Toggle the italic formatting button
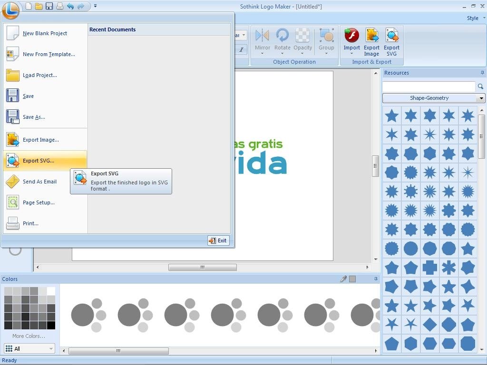Image resolution: width=487 pixels, height=365 pixels. click(241, 49)
